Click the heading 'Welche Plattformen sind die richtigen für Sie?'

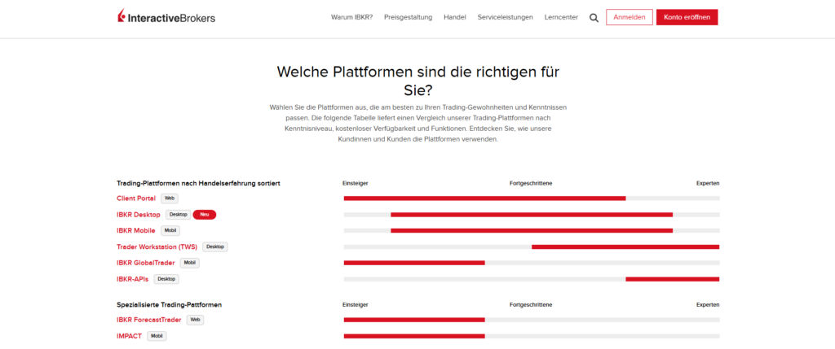(418, 81)
